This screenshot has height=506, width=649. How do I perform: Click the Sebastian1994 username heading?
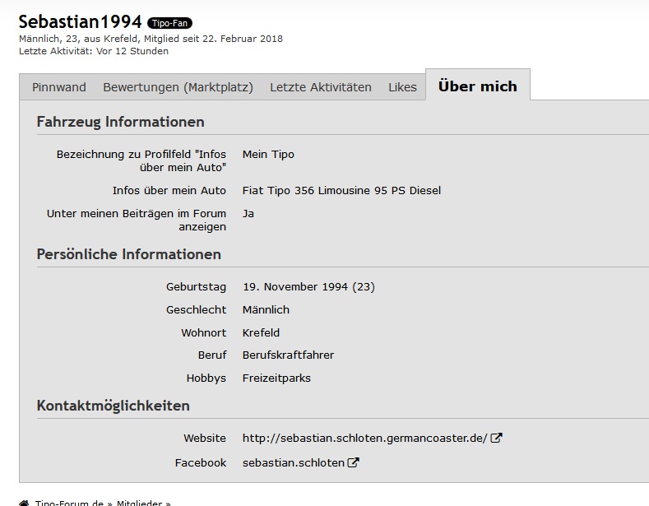pyautogui.click(x=80, y=21)
